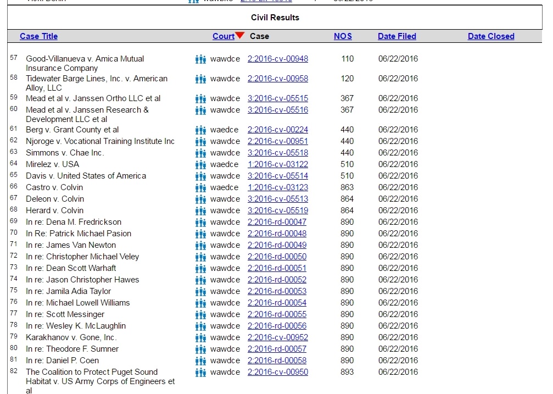Image resolution: width=553 pixels, height=394 pixels.
Task: Click party icon for Berg v. Grant County
Action: click(200, 130)
